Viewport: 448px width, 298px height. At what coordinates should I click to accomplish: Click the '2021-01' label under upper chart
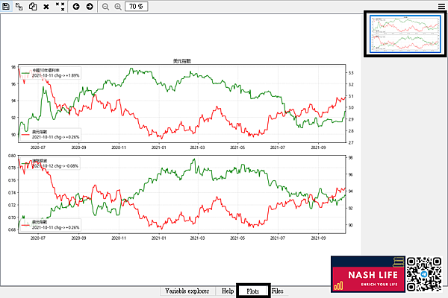pyautogui.click(x=158, y=148)
